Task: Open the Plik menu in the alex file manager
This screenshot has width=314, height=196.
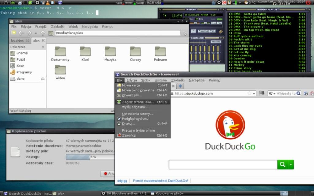Action: click(14, 27)
